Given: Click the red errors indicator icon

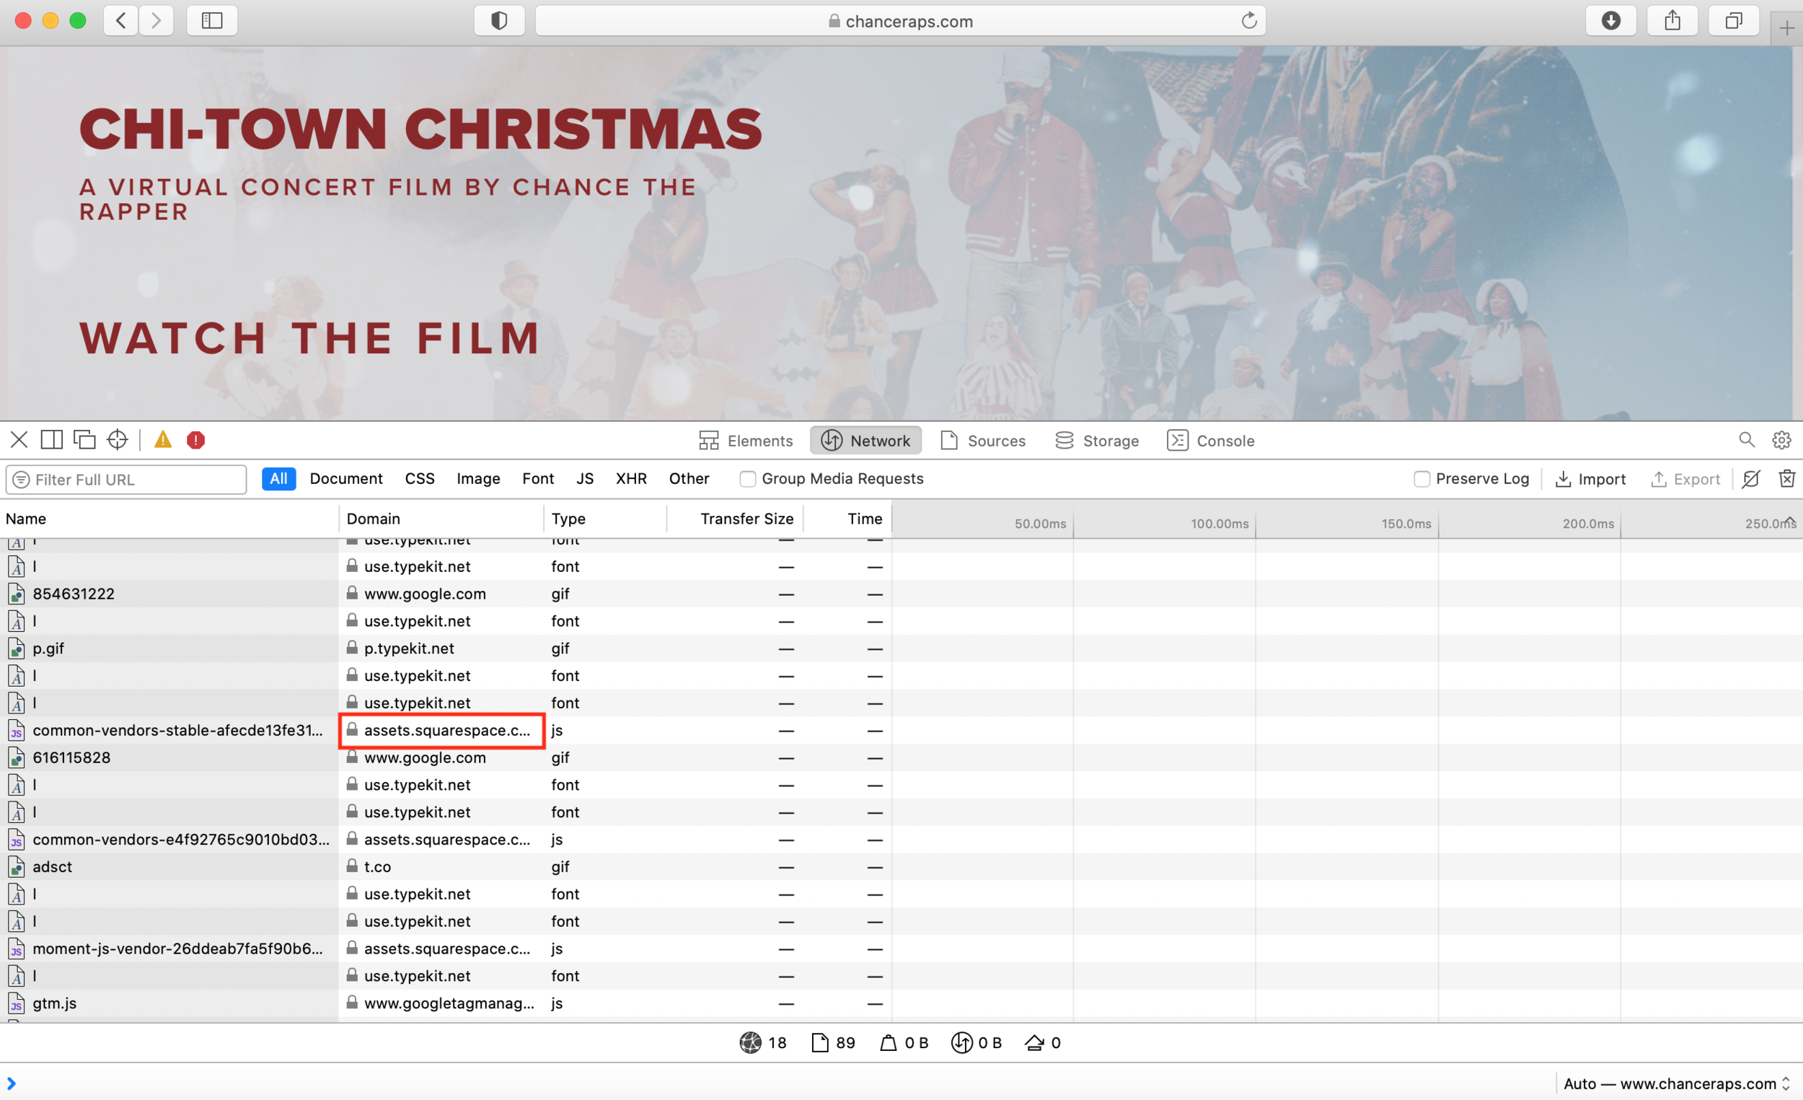Looking at the screenshot, I should click(195, 440).
